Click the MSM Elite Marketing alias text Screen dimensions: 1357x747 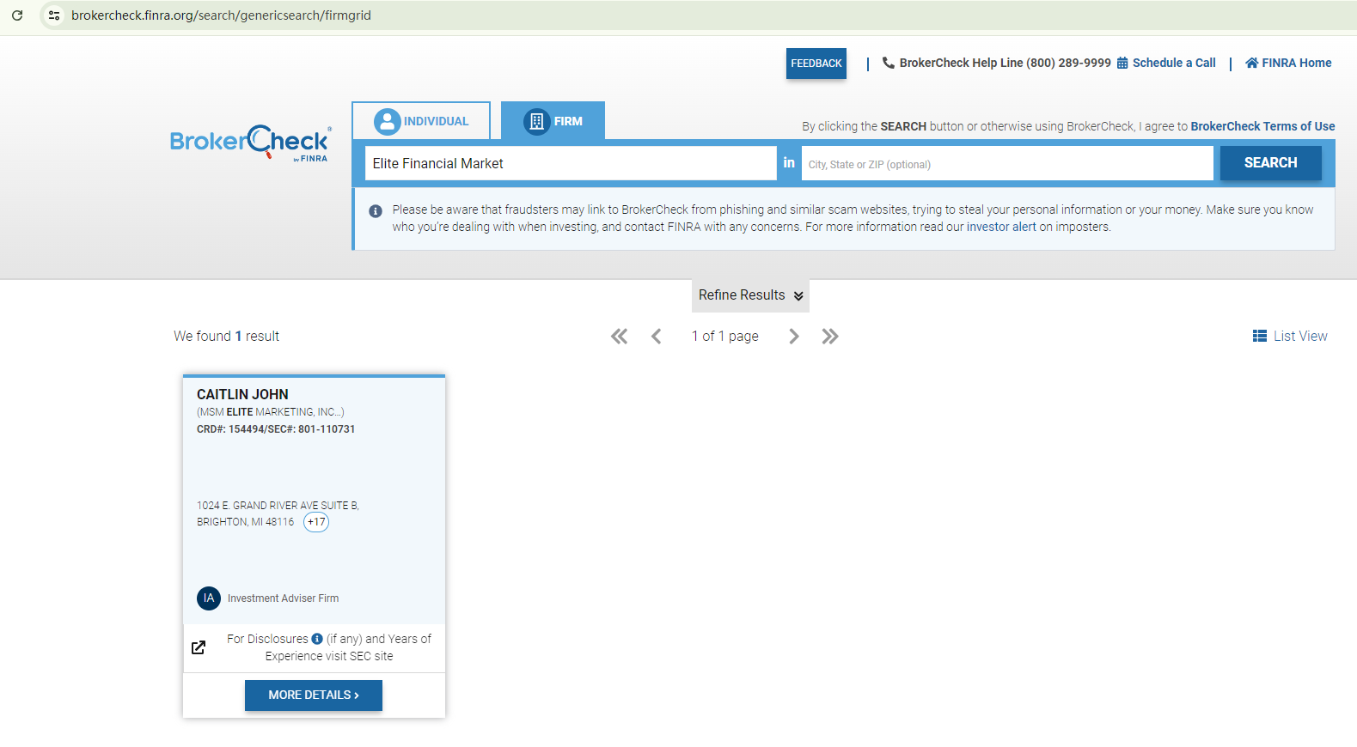tap(271, 412)
